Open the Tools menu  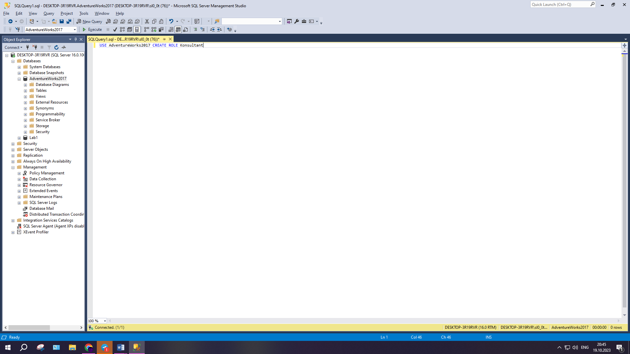[x=84, y=13]
